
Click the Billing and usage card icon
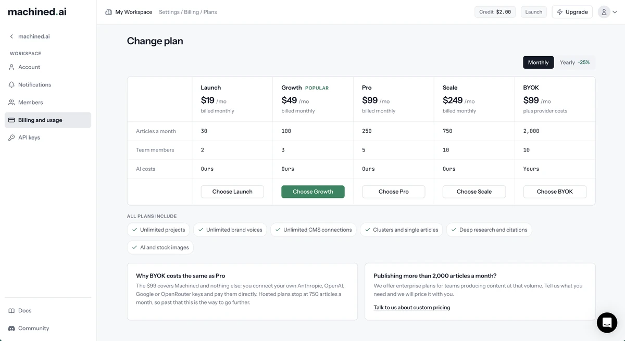coord(11,120)
